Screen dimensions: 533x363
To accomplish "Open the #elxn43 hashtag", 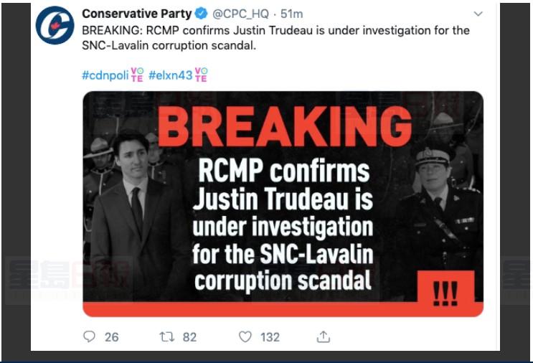I will 171,75.
